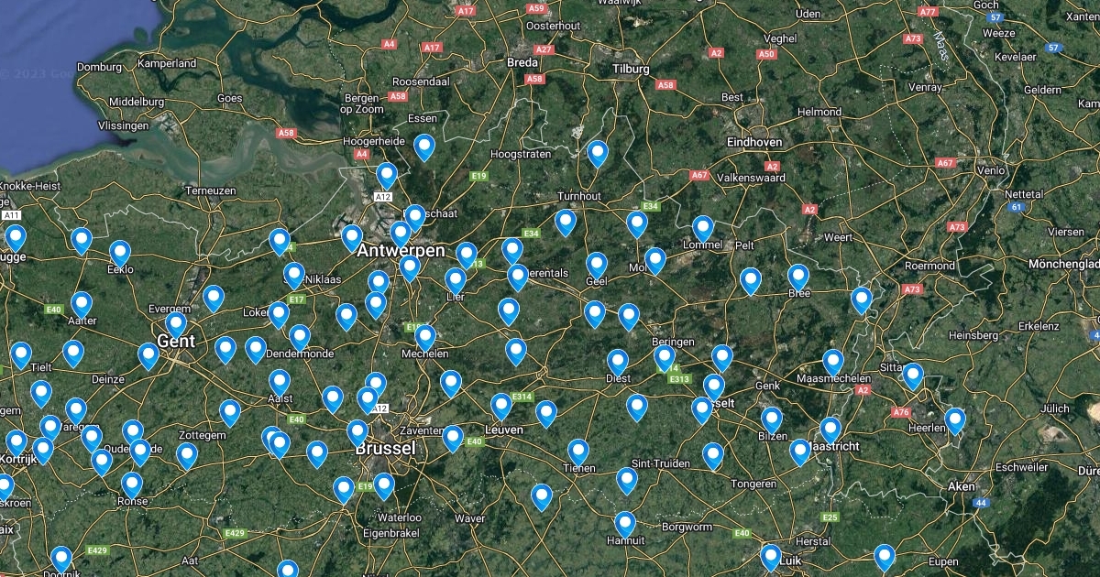Open the blue pin northwest of Eupen
Image resolution: width=1100 pixels, height=577 pixels.
[885, 558]
